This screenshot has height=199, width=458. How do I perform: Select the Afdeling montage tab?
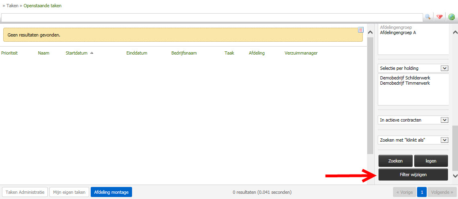click(x=111, y=192)
